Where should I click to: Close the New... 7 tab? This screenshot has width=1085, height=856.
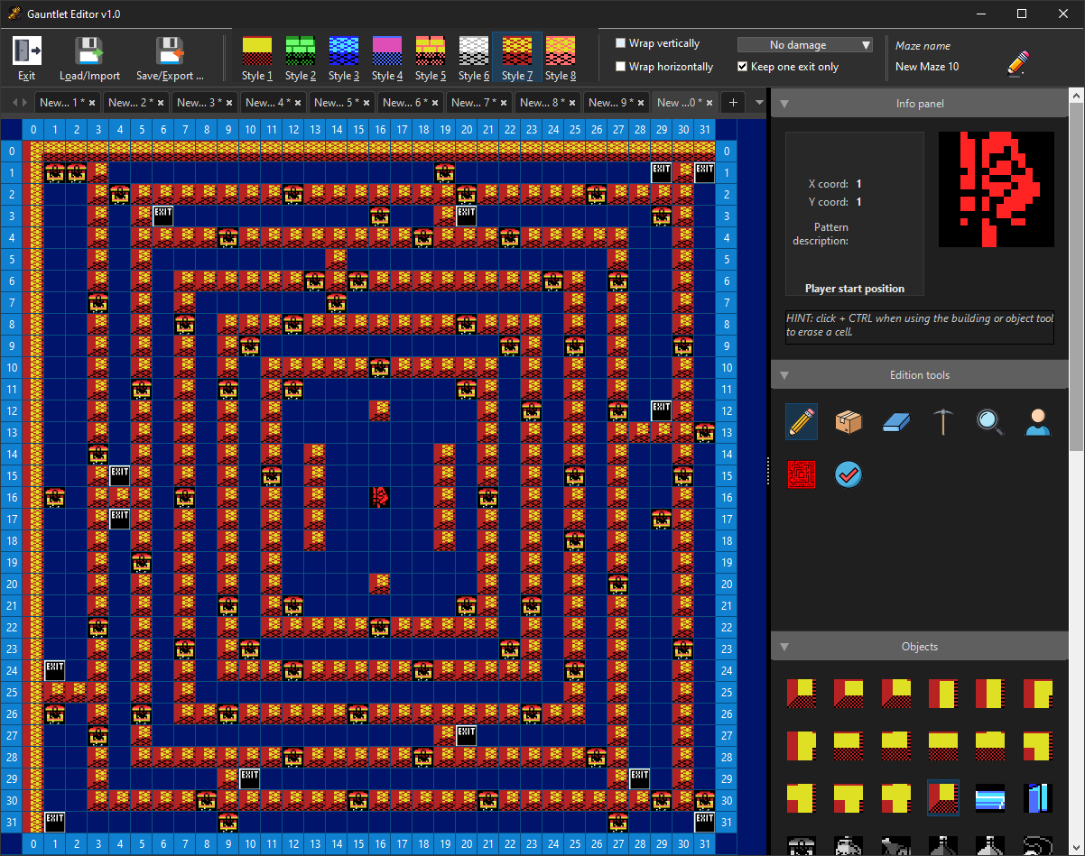click(504, 104)
